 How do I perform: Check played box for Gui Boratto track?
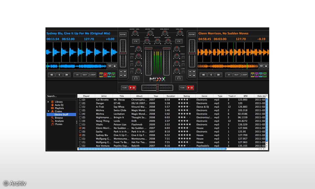pyautogui.click(x=80, y=100)
